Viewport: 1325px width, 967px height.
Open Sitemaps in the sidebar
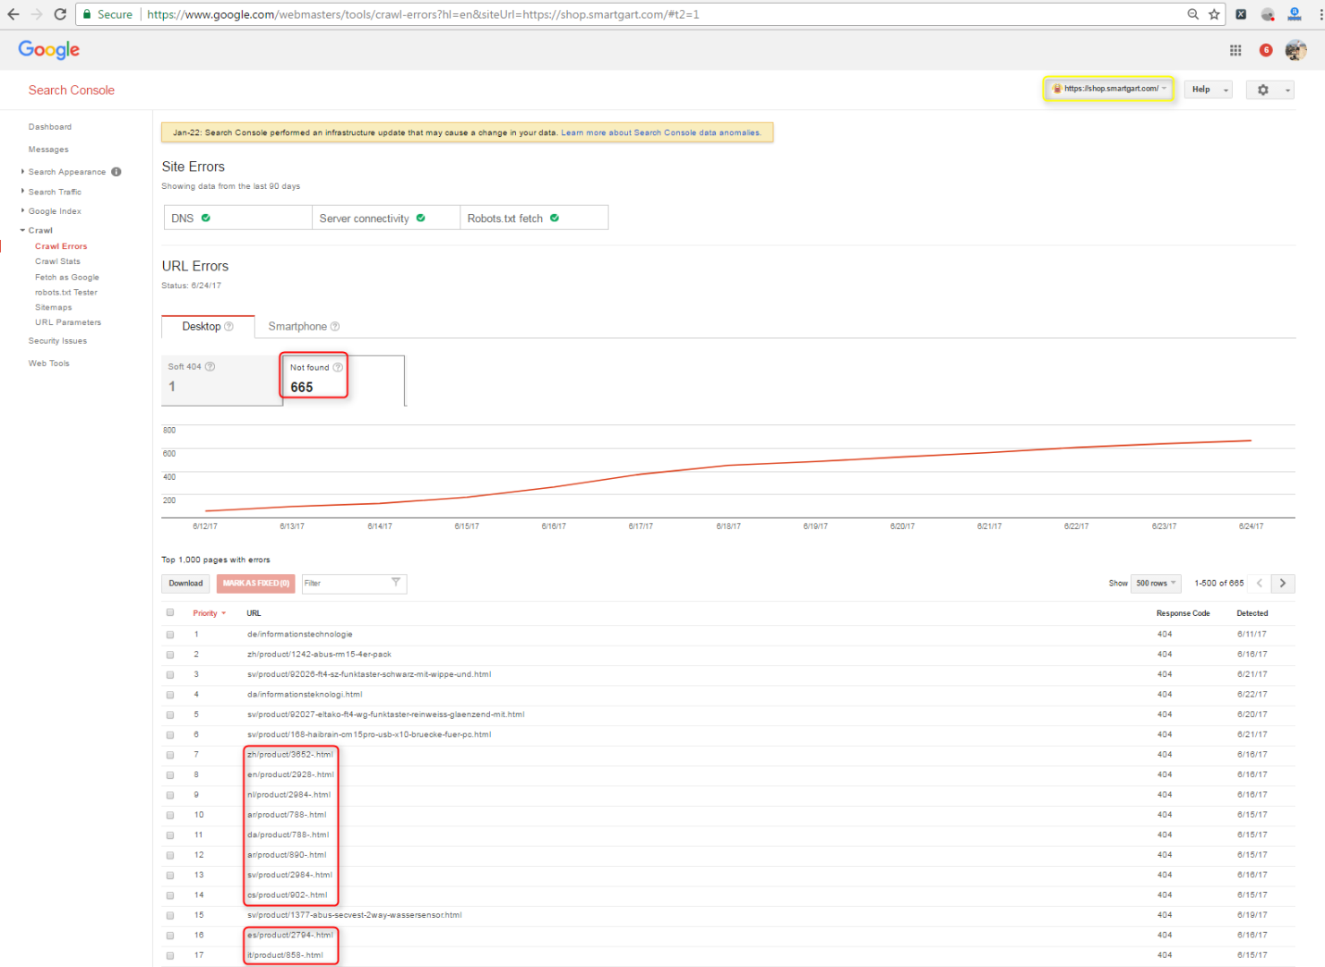click(54, 307)
